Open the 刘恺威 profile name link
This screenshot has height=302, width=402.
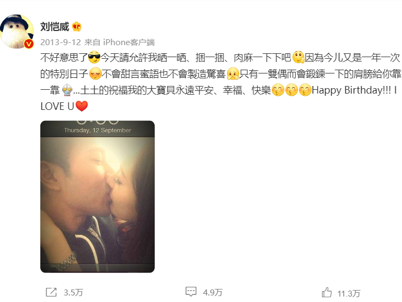tap(54, 27)
